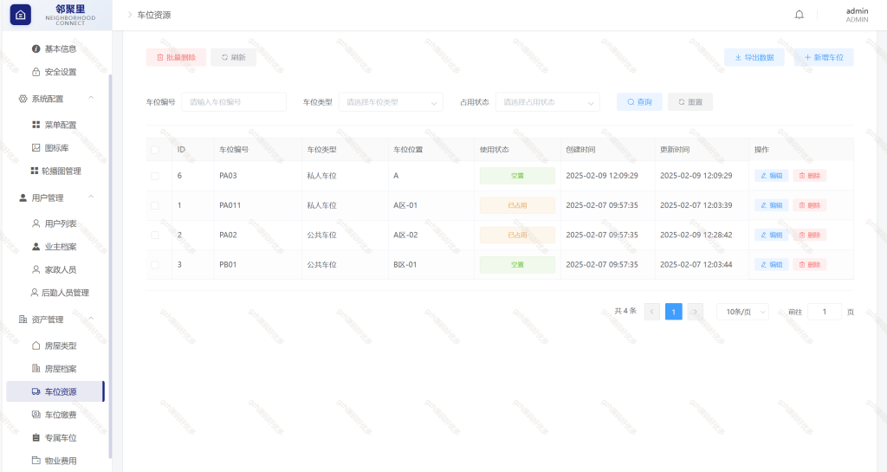Open the 10条/页 page size dropdown
The image size is (887, 472).
click(742, 312)
